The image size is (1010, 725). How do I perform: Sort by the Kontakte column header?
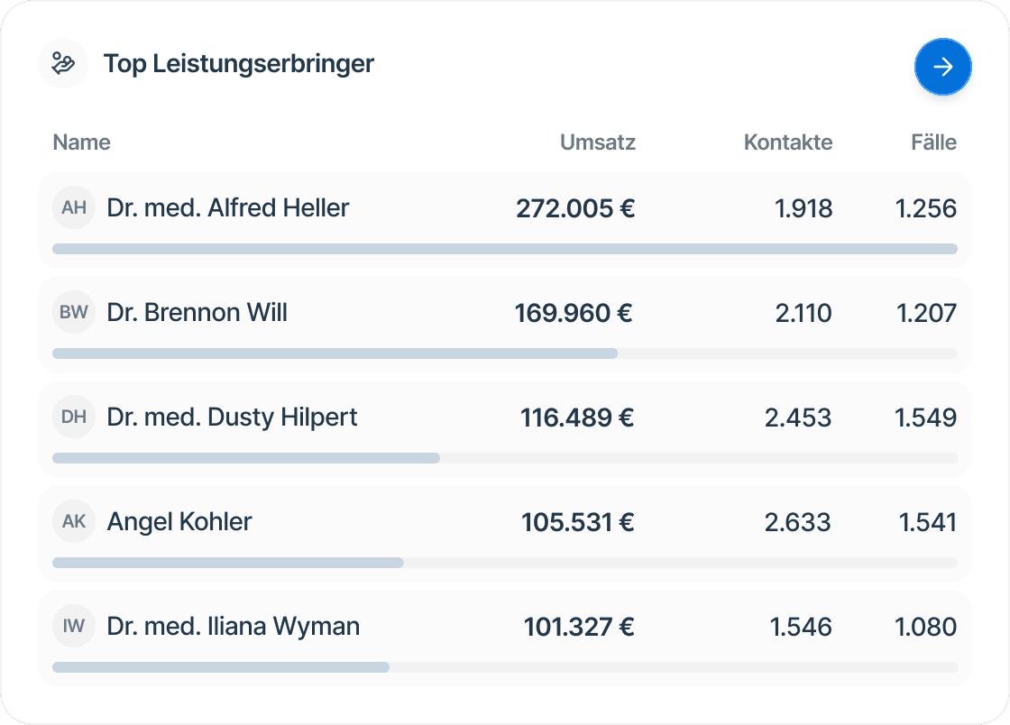click(788, 142)
